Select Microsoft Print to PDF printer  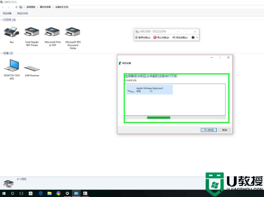pyautogui.click(x=53, y=32)
